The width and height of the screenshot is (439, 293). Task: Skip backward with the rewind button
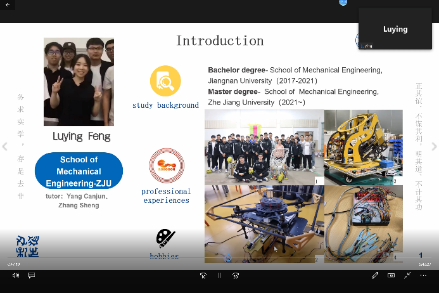click(x=203, y=275)
